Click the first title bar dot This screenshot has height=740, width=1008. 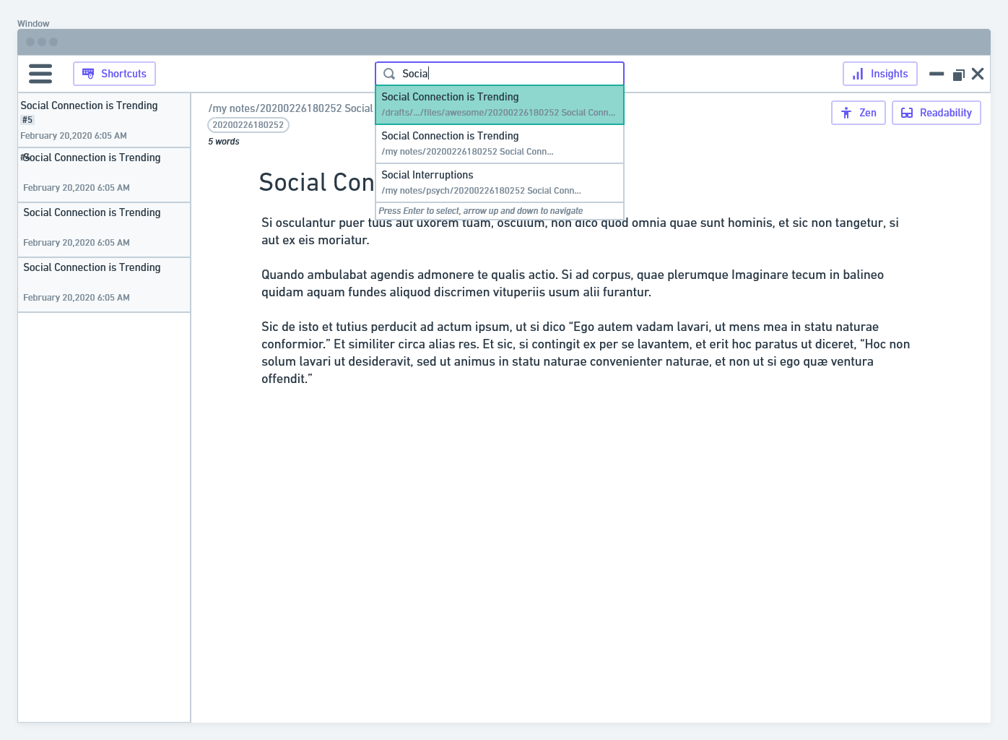click(30, 42)
